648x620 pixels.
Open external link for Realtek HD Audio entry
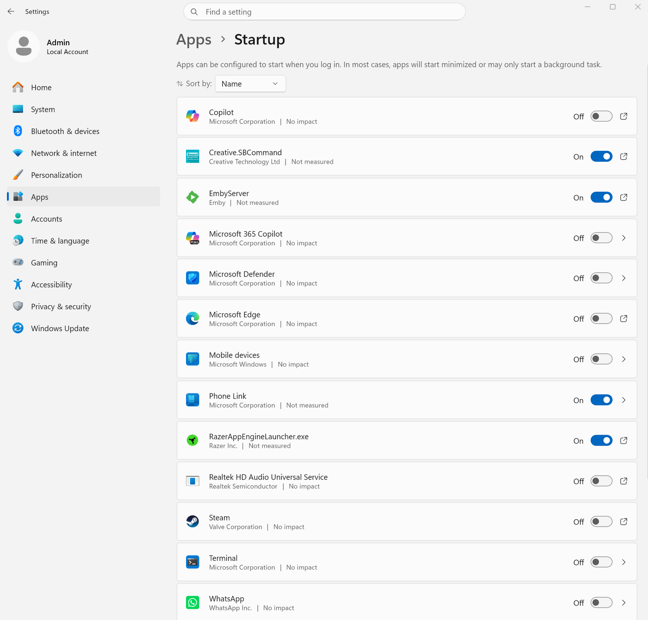point(623,481)
